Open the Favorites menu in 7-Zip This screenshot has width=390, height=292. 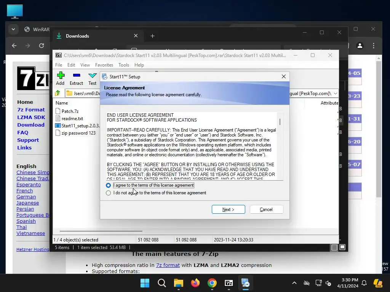coord(104,65)
